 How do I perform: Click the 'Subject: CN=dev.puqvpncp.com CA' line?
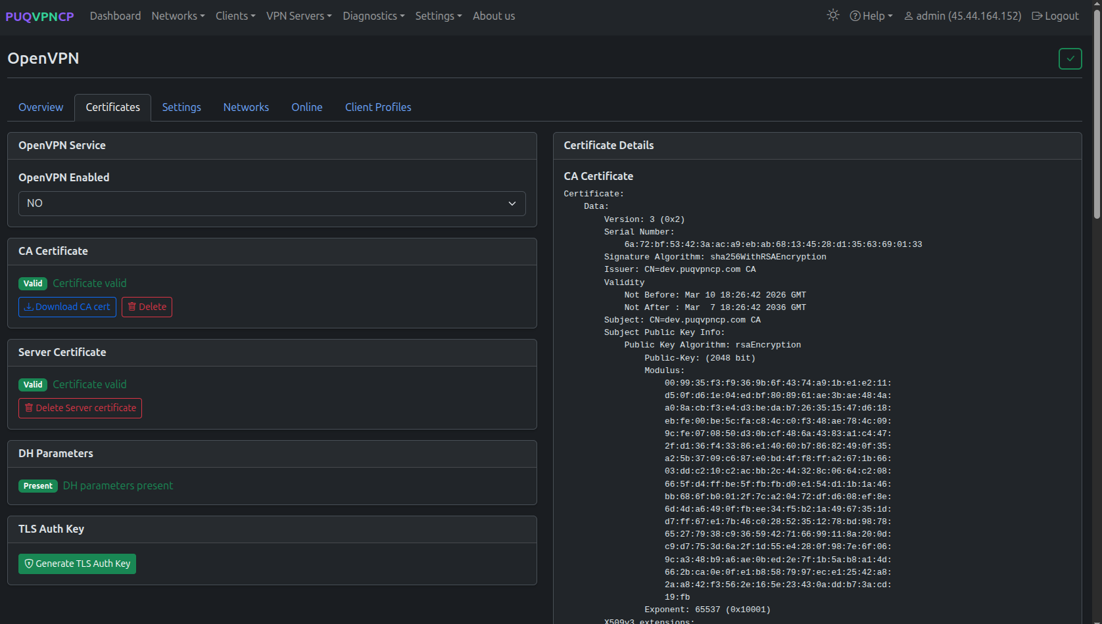[683, 320]
